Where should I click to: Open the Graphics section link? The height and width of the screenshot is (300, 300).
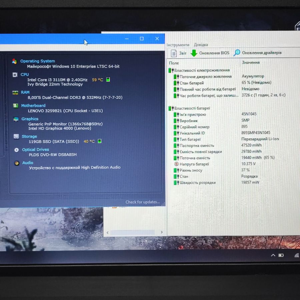tap(30, 119)
